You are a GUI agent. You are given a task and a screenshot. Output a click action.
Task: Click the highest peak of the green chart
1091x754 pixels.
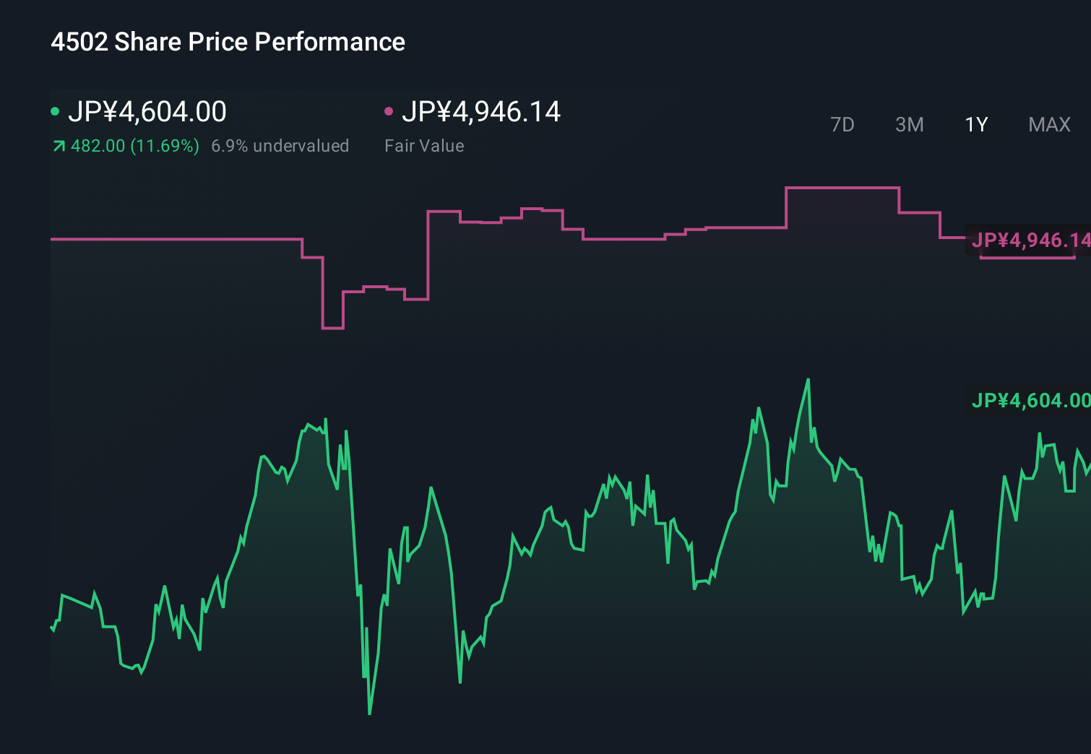click(808, 379)
